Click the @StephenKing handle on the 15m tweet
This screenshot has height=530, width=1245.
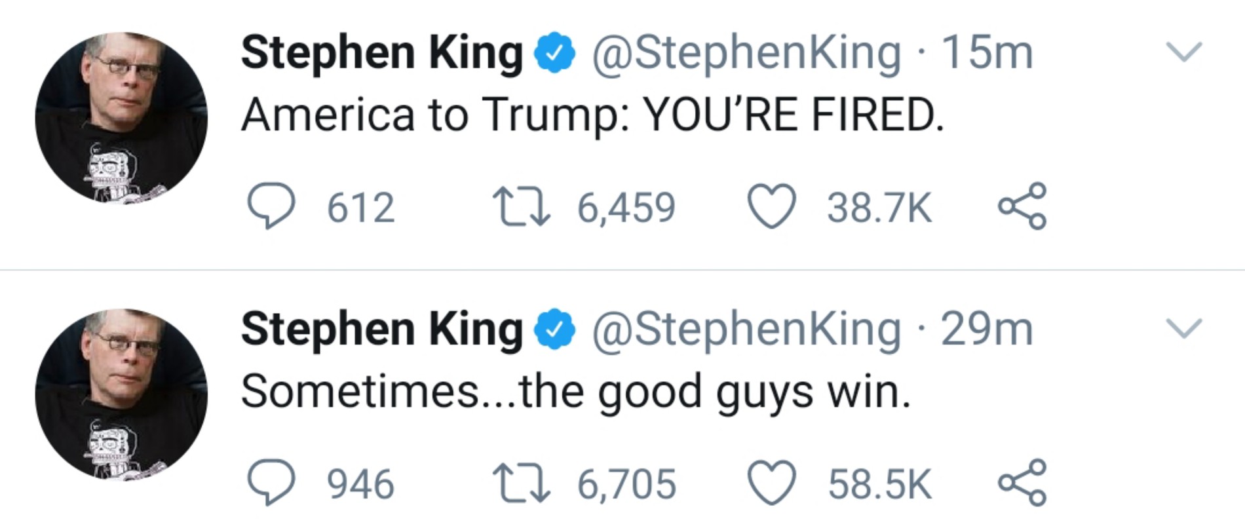[746, 52]
